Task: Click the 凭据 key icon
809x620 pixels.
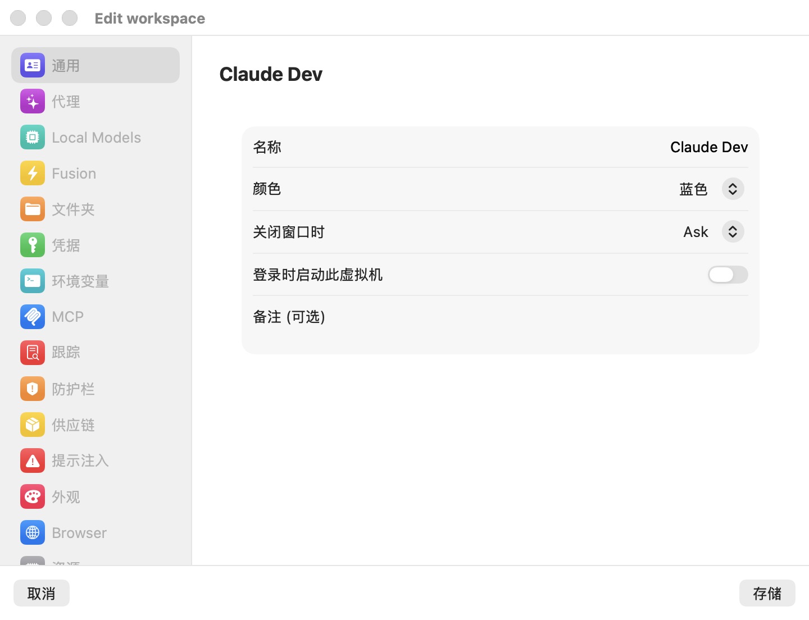Action: (33, 245)
